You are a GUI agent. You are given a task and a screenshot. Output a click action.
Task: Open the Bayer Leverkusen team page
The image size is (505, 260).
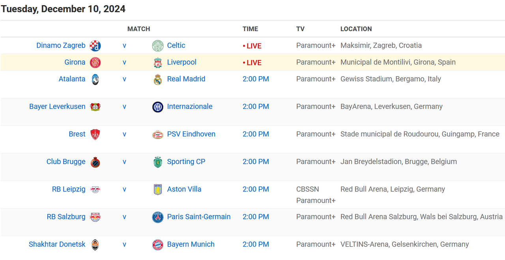click(57, 107)
